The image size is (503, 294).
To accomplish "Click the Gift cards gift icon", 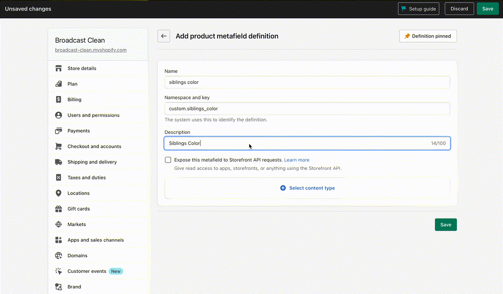I will (58, 209).
